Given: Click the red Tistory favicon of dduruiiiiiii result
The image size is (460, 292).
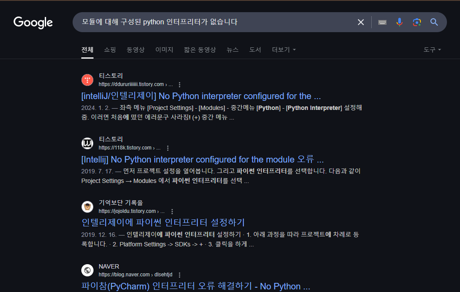Looking at the screenshot, I should pos(87,80).
